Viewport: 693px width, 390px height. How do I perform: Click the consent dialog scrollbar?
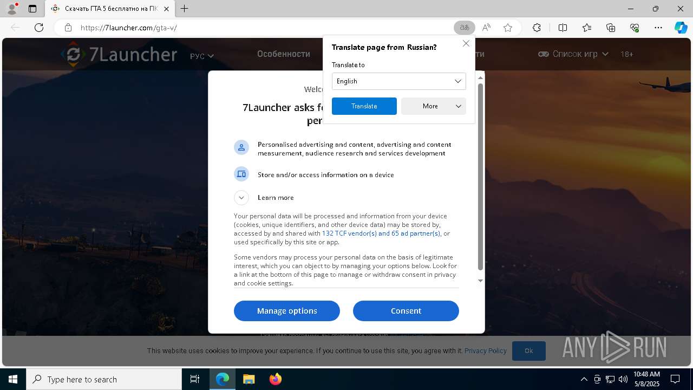point(480,176)
